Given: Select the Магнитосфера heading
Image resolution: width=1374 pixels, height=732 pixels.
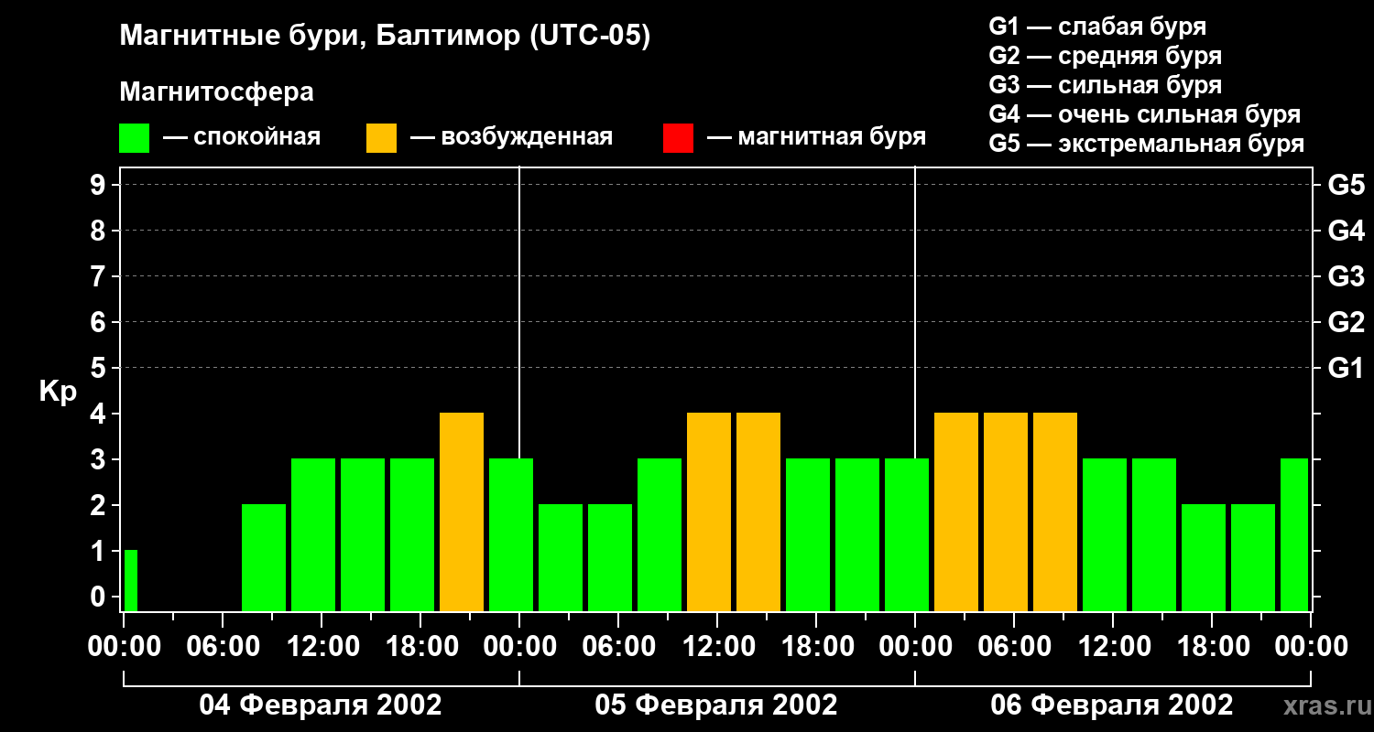Looking at the screenshot, I should coord(216,92).
